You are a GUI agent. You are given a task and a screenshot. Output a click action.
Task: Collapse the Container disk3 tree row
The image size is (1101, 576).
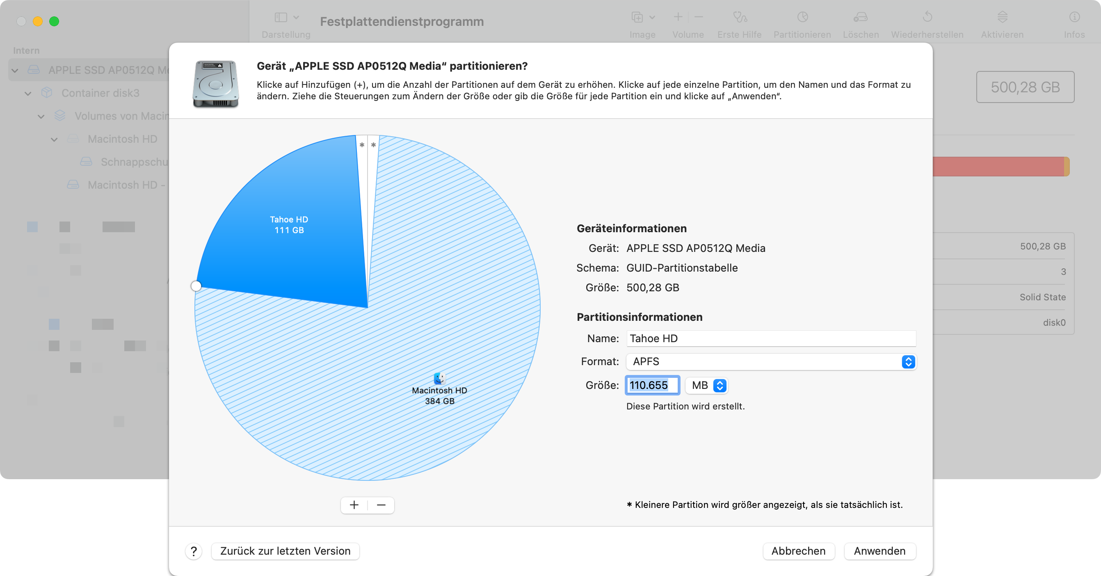pos(28,94)
